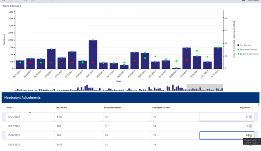Click Employees On Hand 13 in 10/10/2021 row
The width and height of the screenshot is (261, 151).
pyautogui.click(x=154, y=135)
